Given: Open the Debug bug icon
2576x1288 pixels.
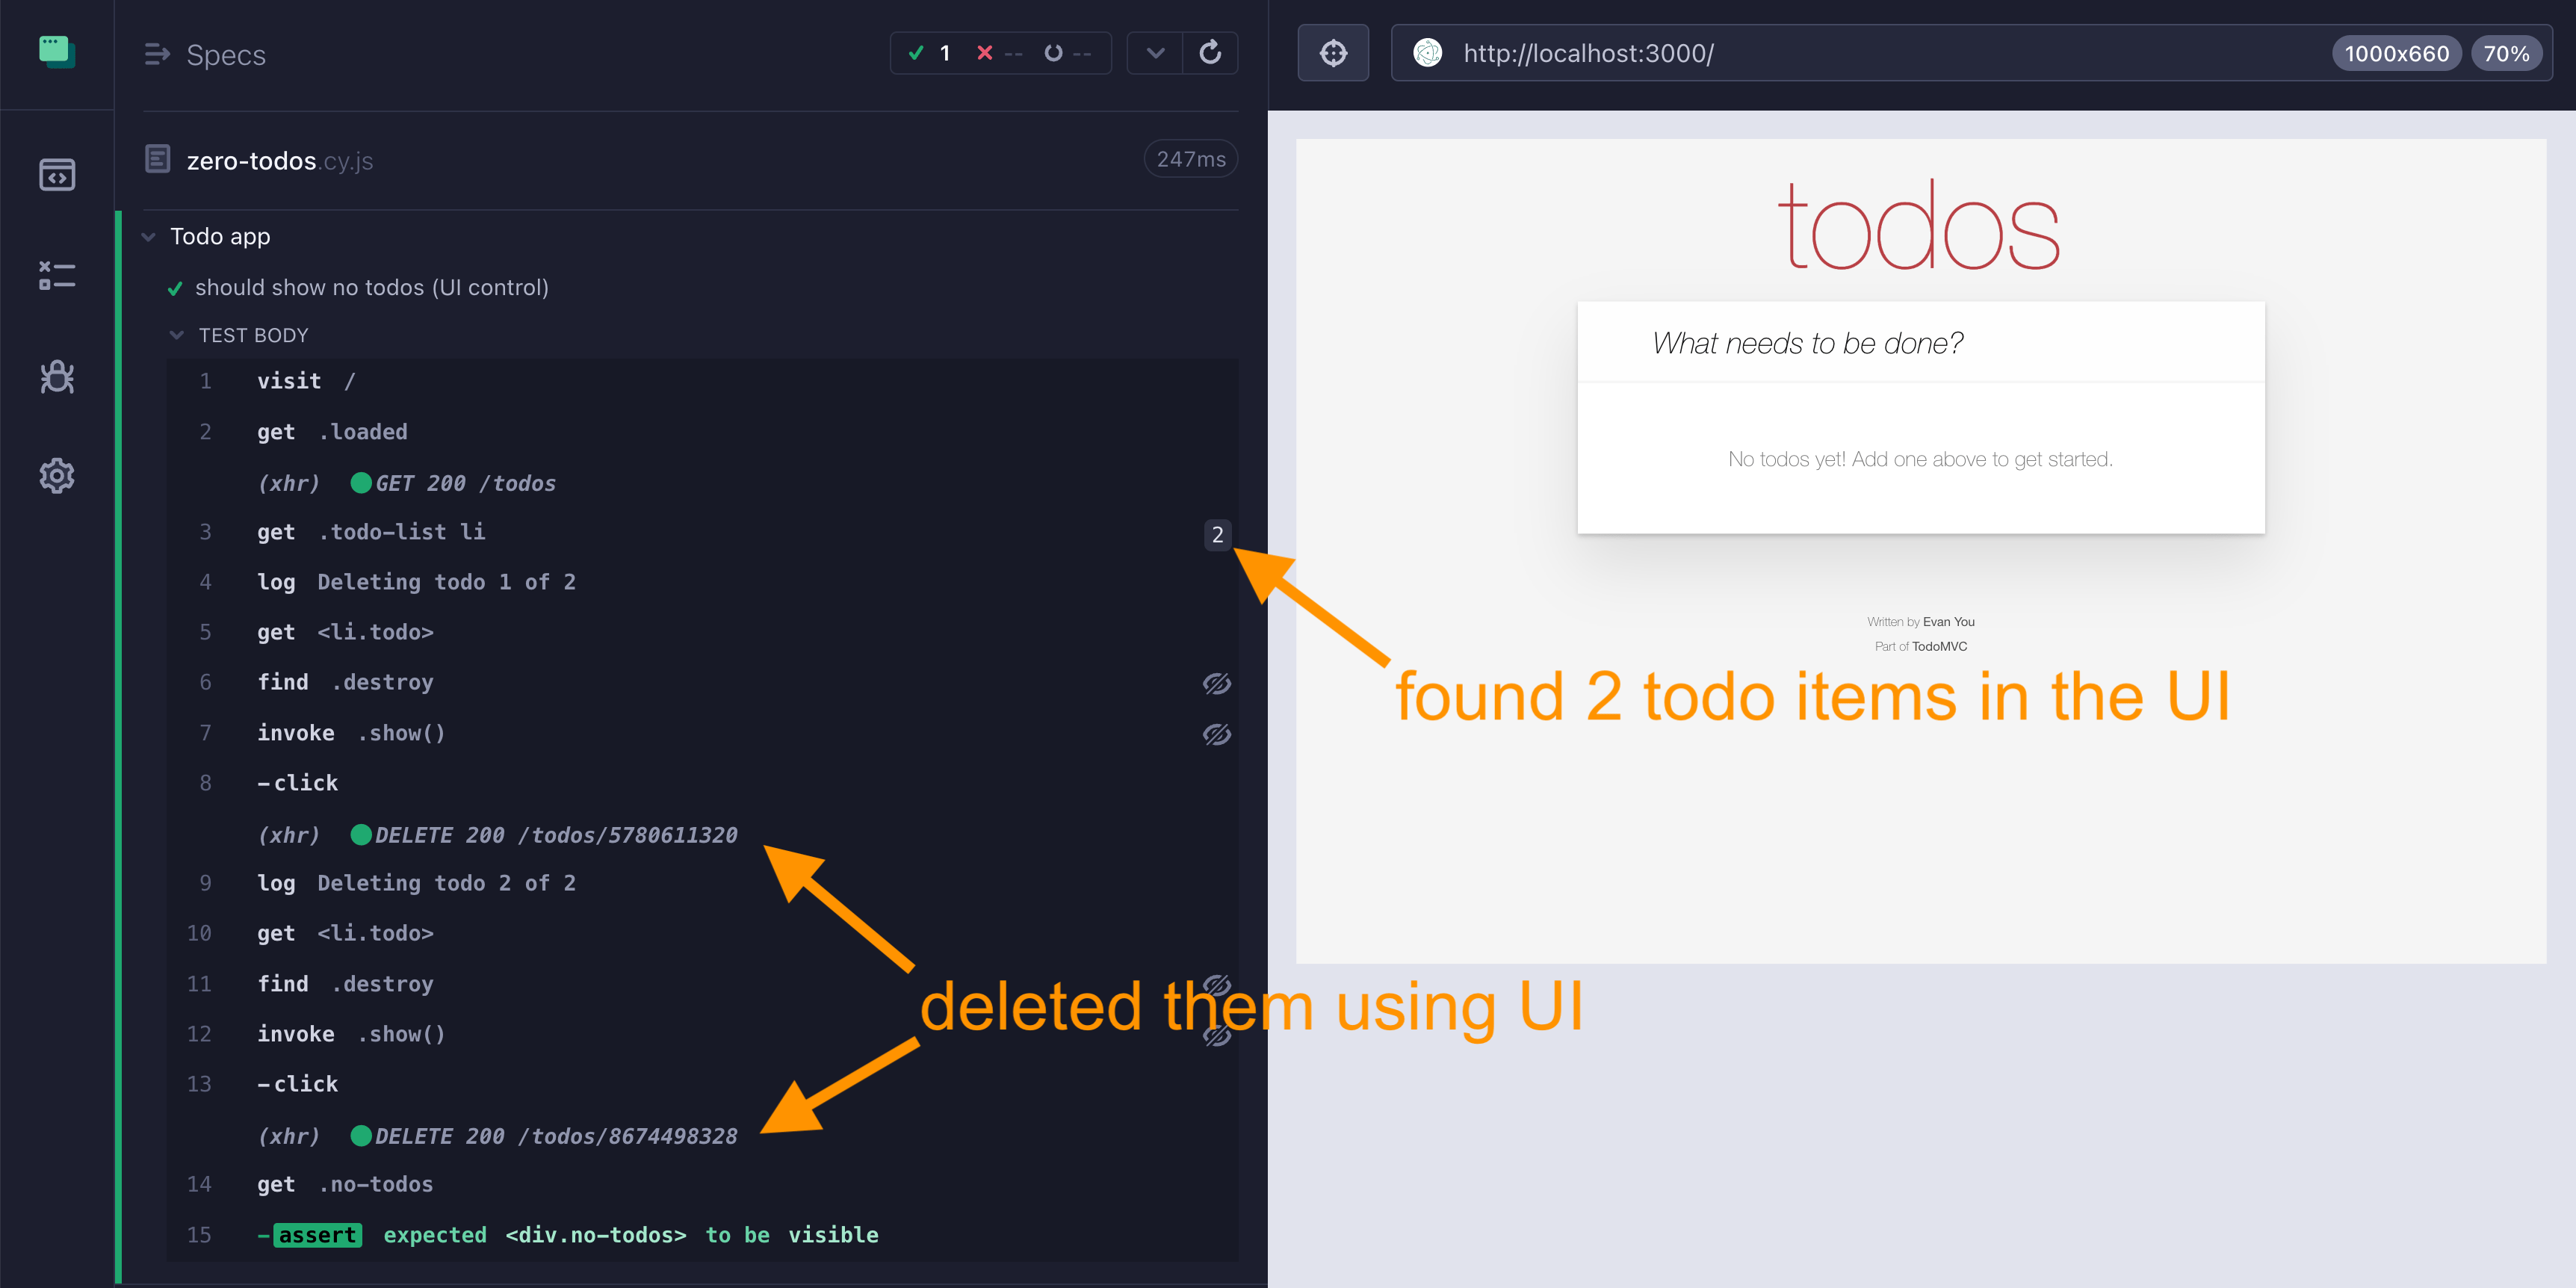Looking at the screenshot, I should pyautogui.click(x=57, y=376).
